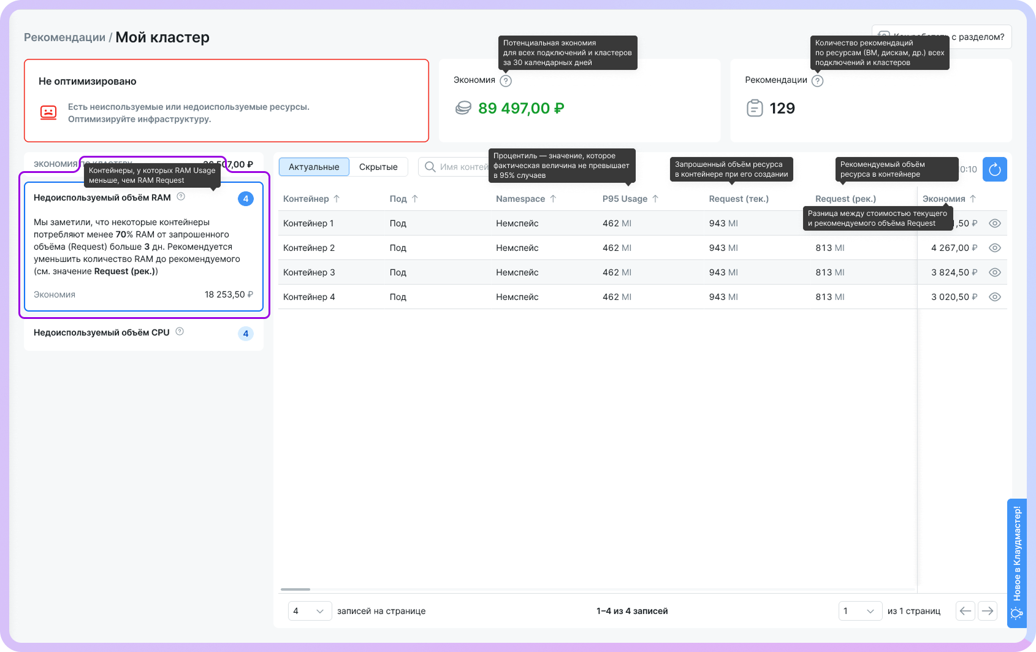Select Актуальные tab
Viewport: 1036px width, 652px height.
click(314, 167)
